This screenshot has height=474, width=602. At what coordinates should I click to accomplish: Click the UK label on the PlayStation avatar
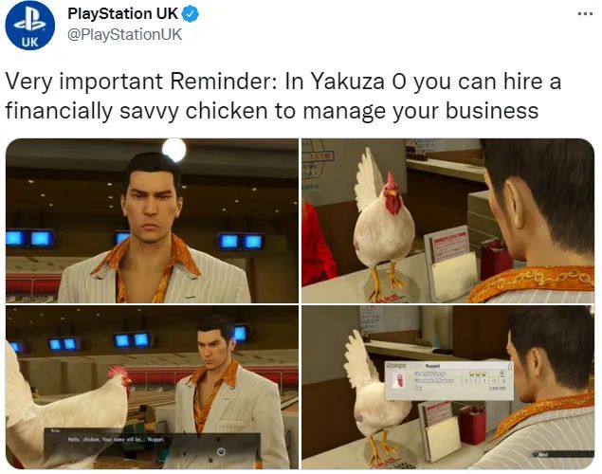(x=30, y=42)
